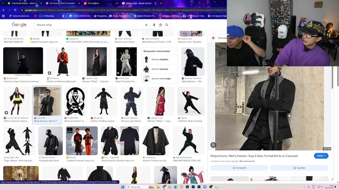Viewport: 339px width, 190px height.
Task: Open File Explorer from taskbar
Action: click(x=158, y=187)
